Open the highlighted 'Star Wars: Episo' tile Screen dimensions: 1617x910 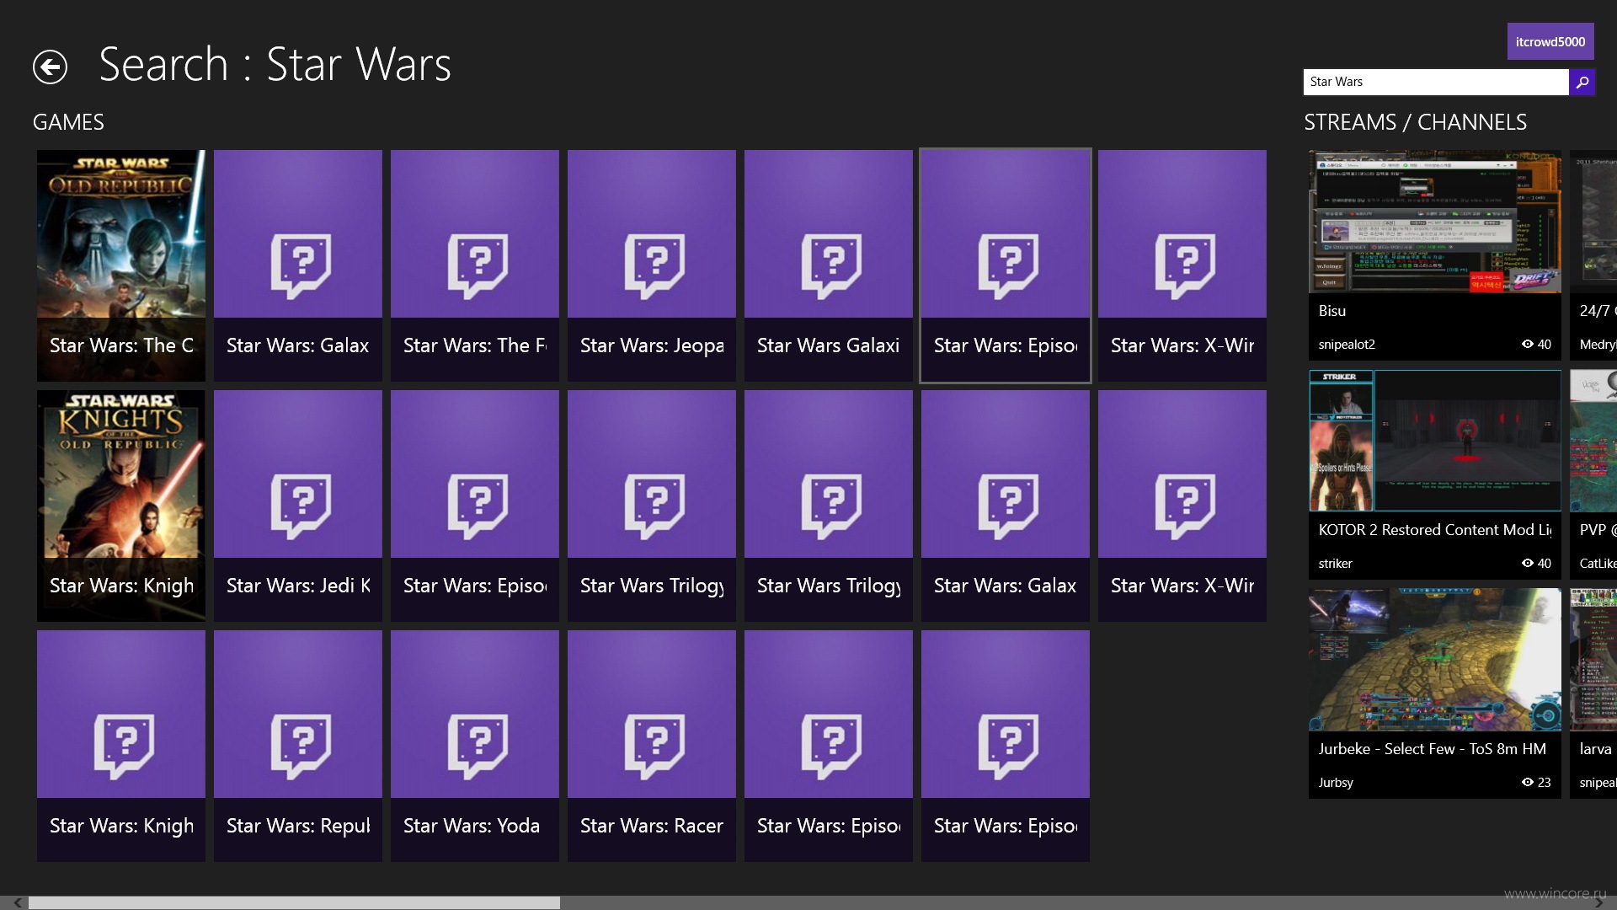point(1006,265)
